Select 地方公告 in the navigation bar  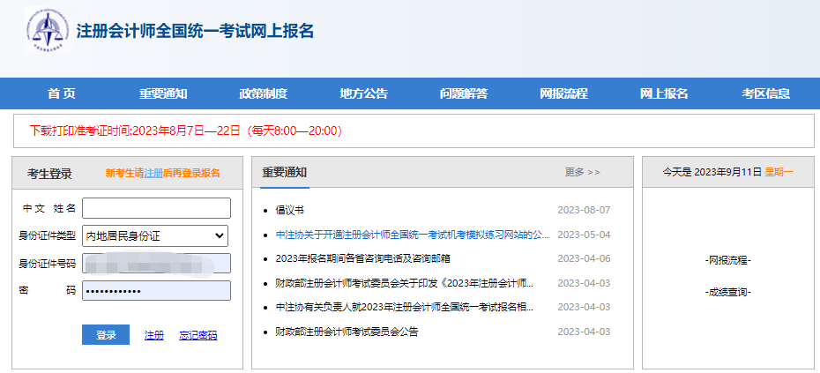tap(363, 93)
